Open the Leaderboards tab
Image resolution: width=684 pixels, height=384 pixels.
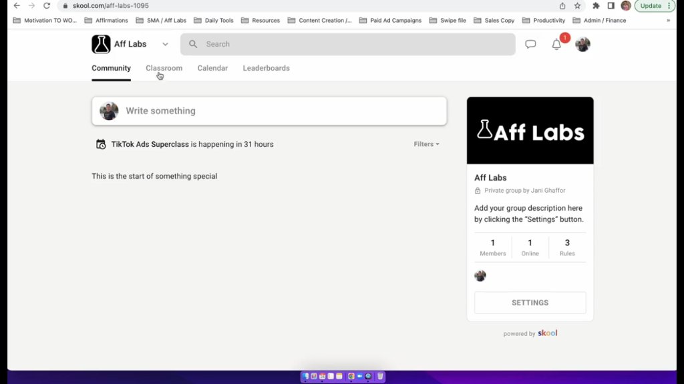pyautogui.click(x=266, y=68)
